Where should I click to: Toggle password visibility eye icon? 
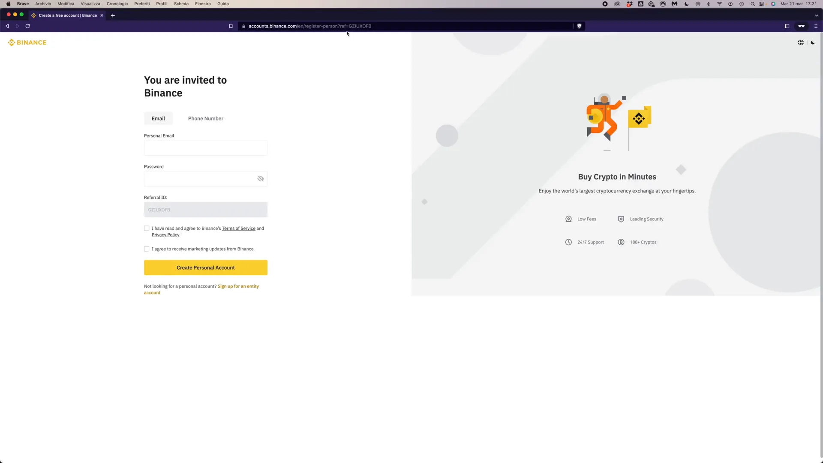click(x=261, y=179)
